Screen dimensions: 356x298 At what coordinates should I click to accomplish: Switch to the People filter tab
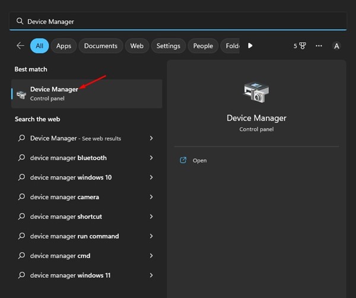[x=203, y=46]
